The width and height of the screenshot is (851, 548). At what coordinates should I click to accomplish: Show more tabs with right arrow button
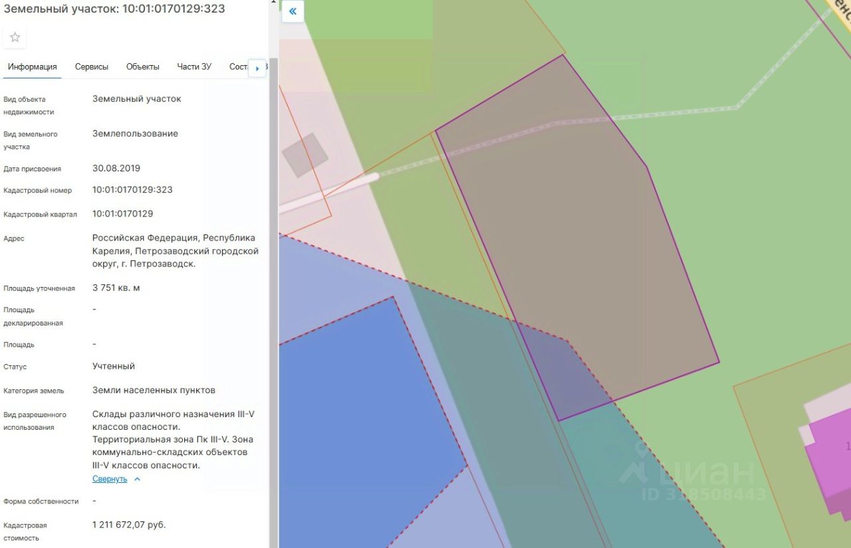[257, 68]
